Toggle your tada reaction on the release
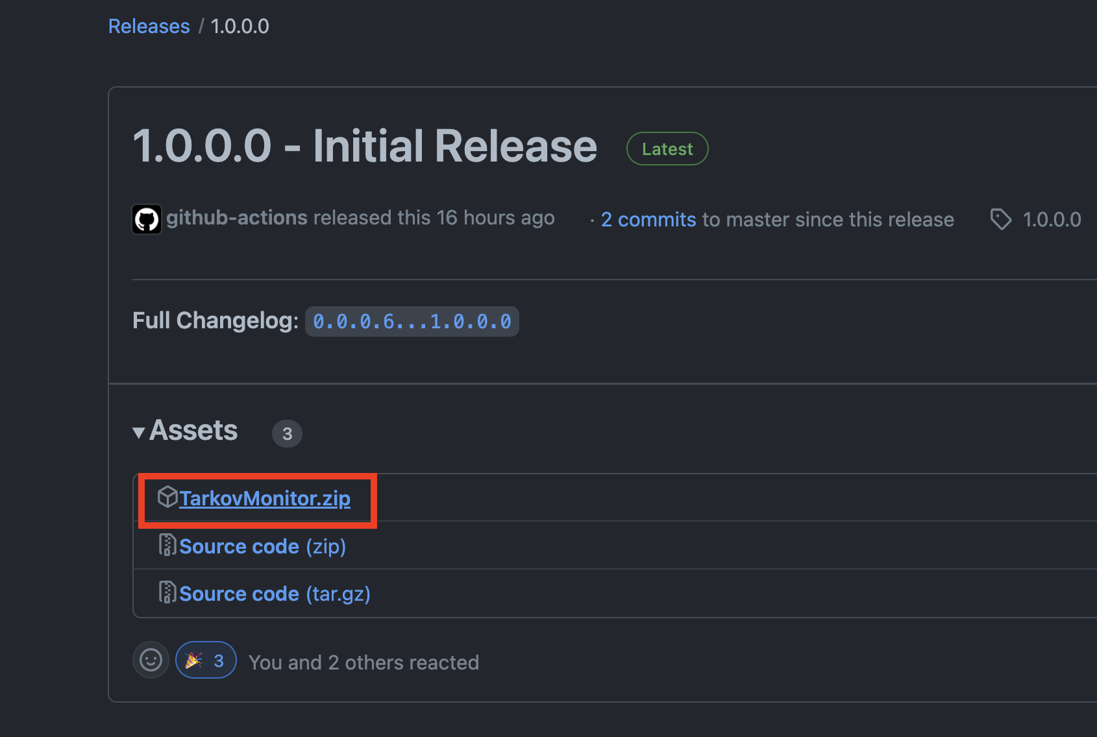This screenshot has height=737, width=1097. [x=205, y=660]
